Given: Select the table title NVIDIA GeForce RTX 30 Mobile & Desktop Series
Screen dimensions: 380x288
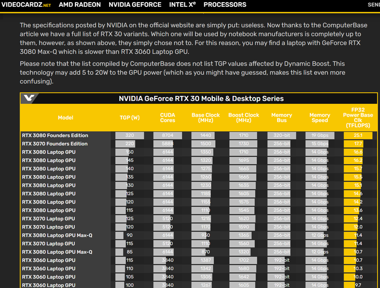Looking at the screenshot, I should point(201,99).
